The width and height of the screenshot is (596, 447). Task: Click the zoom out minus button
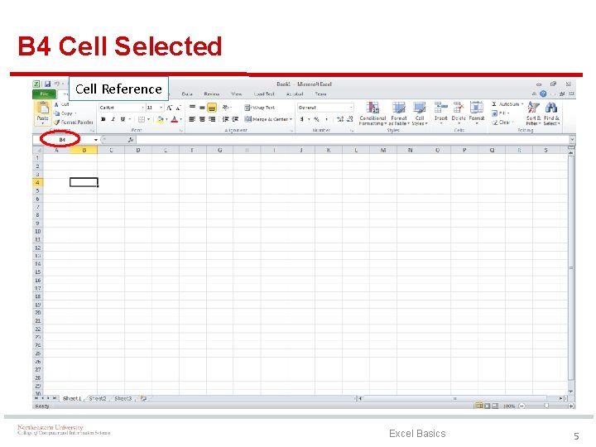tap(521, 406)
